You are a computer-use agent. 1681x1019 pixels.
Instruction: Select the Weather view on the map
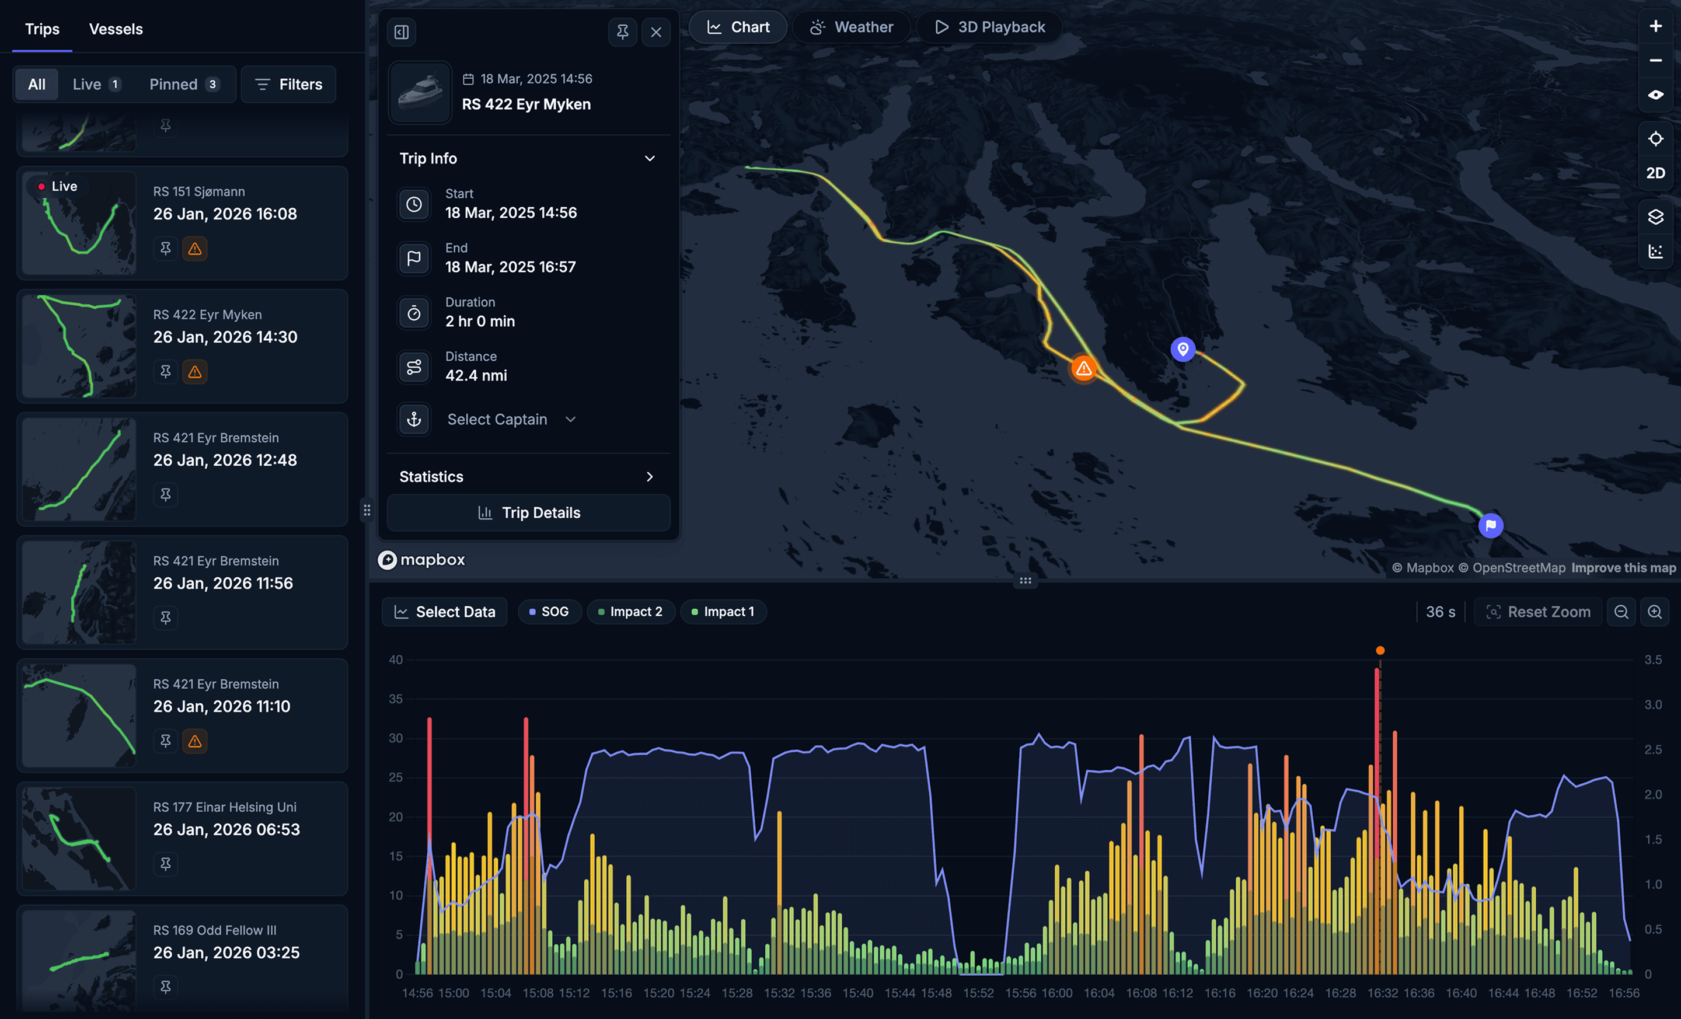(852, 27)
